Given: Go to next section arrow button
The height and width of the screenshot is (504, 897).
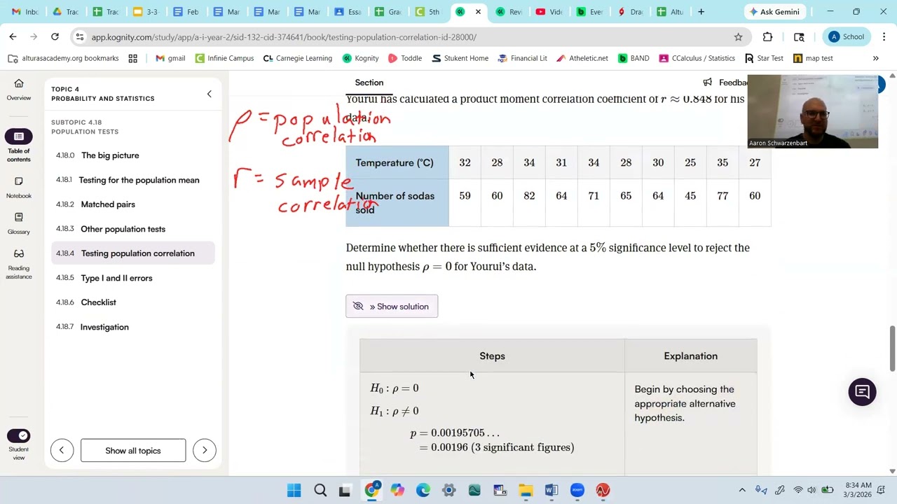Looking at the screenshot, I should coord(205,450).
